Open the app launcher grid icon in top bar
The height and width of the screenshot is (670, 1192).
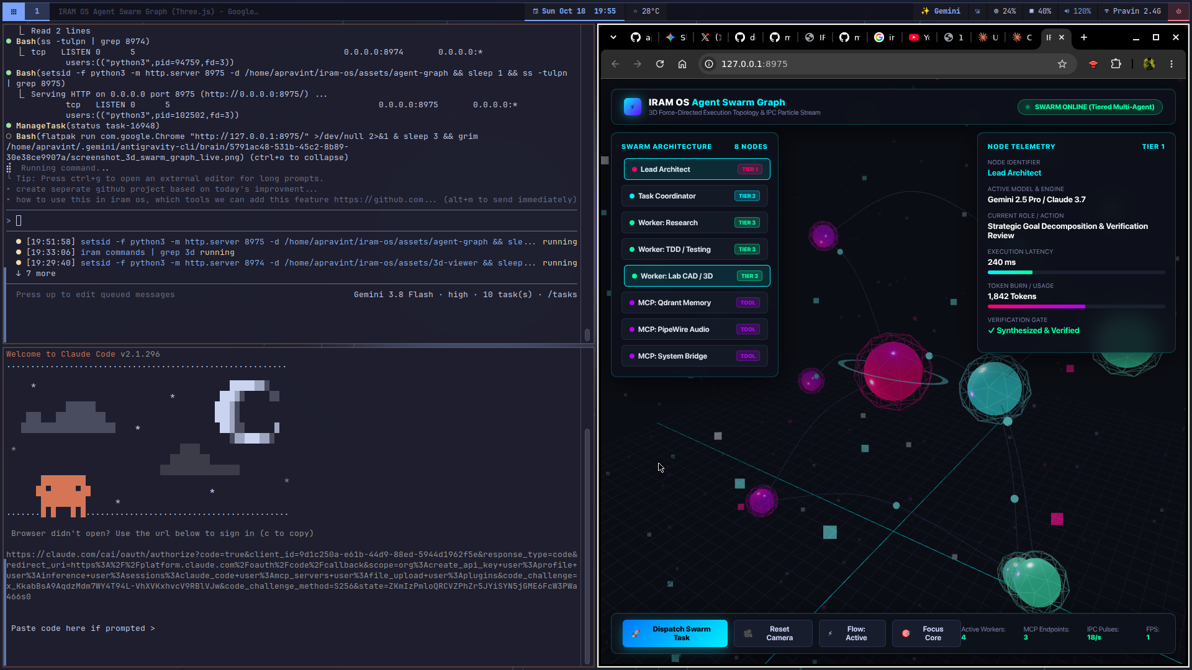(14, 11)
